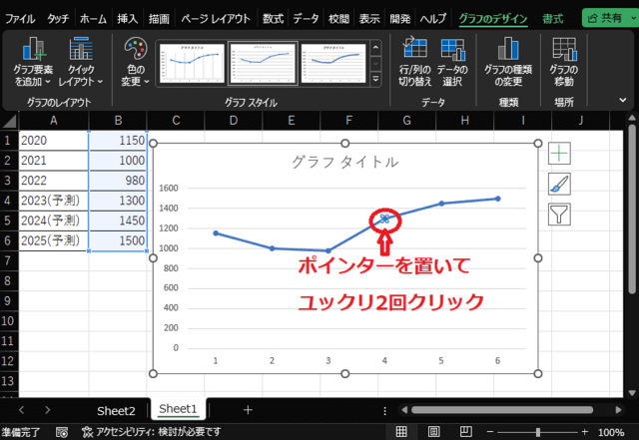Switch to the 挿入 (Insert) ribbon tab
This screenshot has height=440, width=639.
click(x=127, y=18)
